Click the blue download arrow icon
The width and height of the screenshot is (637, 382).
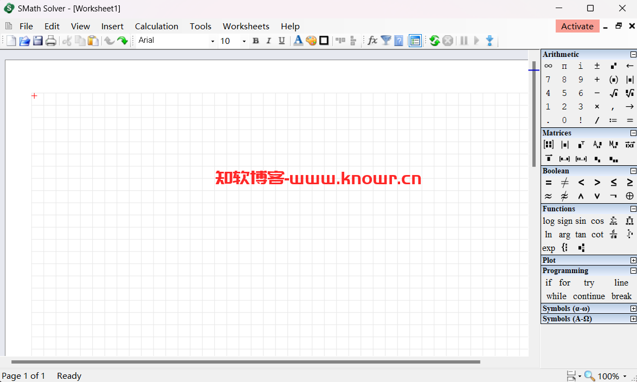tap(490, 41)
